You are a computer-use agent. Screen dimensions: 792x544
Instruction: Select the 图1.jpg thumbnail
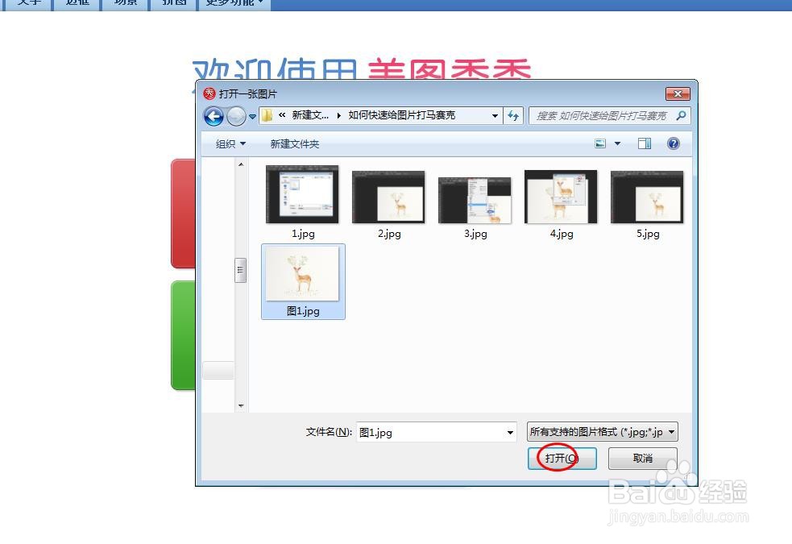303,274
